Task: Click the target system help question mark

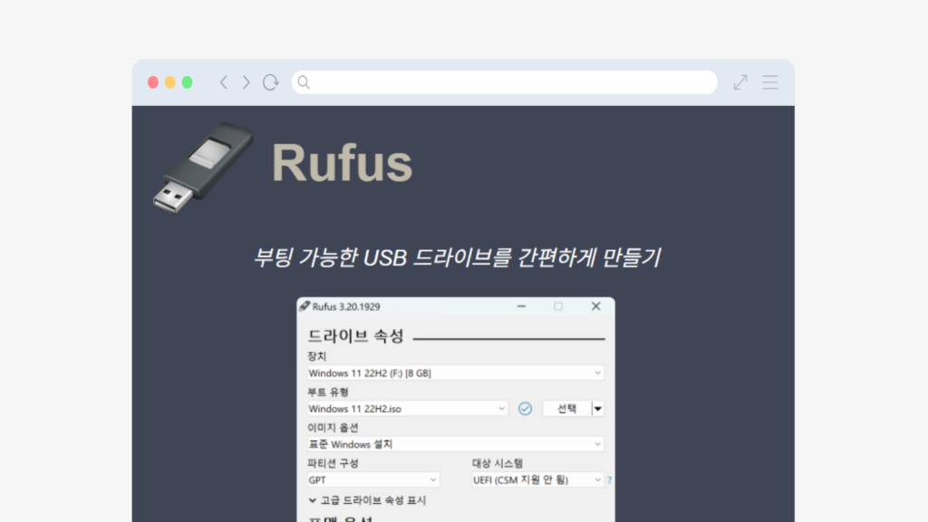Action: coord(609,480)
